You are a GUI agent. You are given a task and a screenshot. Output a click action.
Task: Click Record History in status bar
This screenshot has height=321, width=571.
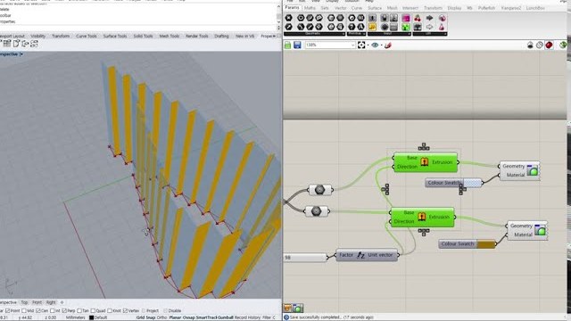coord(248,317)
